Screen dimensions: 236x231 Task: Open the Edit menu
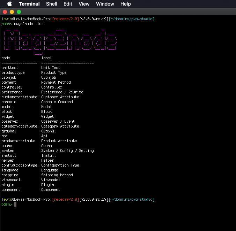(x=68, y=4)
